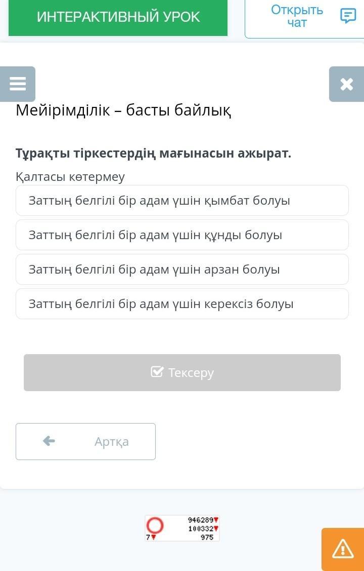The width and height of the screenshot is (364, 571).
Task: Submit the answer with Тексеру button
Action: pos(182,372)
